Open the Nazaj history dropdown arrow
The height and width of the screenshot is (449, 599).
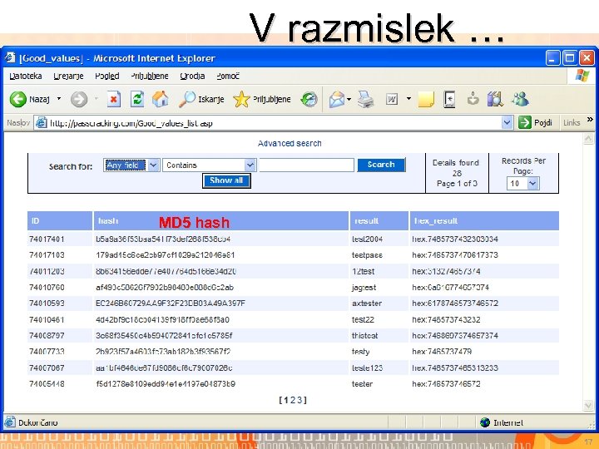click(59, 98)
